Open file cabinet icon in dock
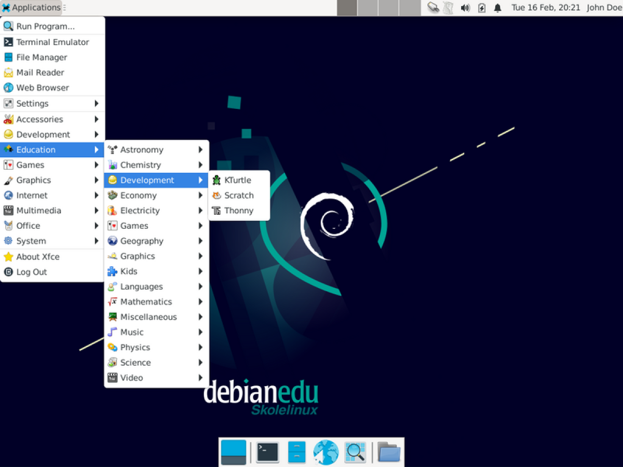The image size is (623, 467). [296, 452]
